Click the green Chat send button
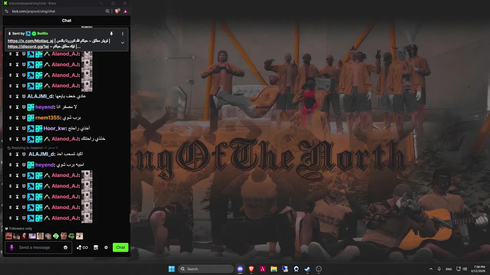 (x=121, y=247)
